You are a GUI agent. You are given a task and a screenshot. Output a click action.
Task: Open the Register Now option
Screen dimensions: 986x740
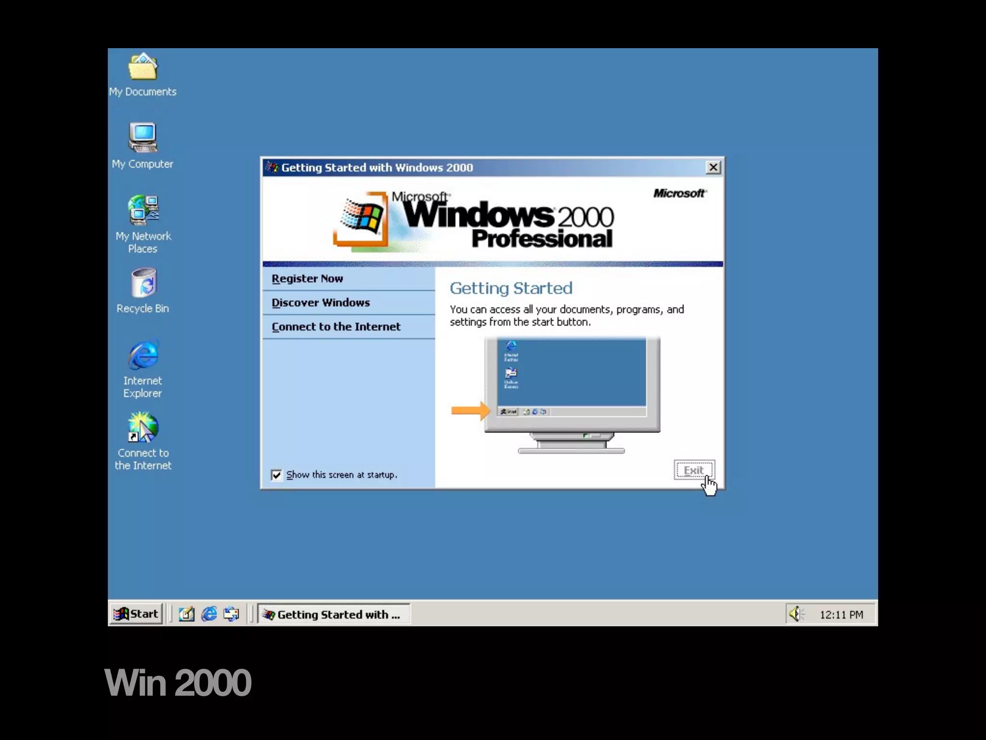tap(349, 279)
